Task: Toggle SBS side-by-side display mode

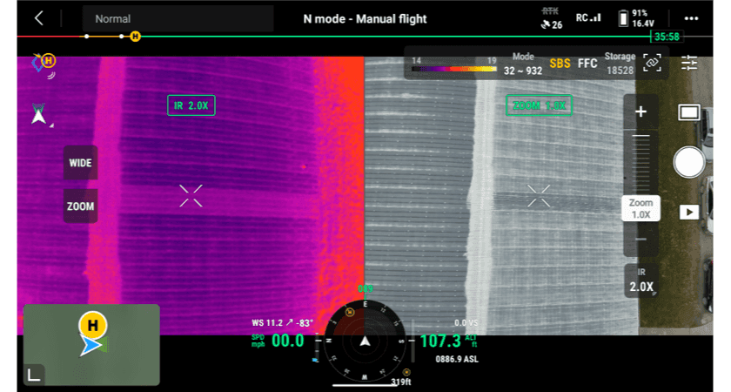Action: point(560,64)
